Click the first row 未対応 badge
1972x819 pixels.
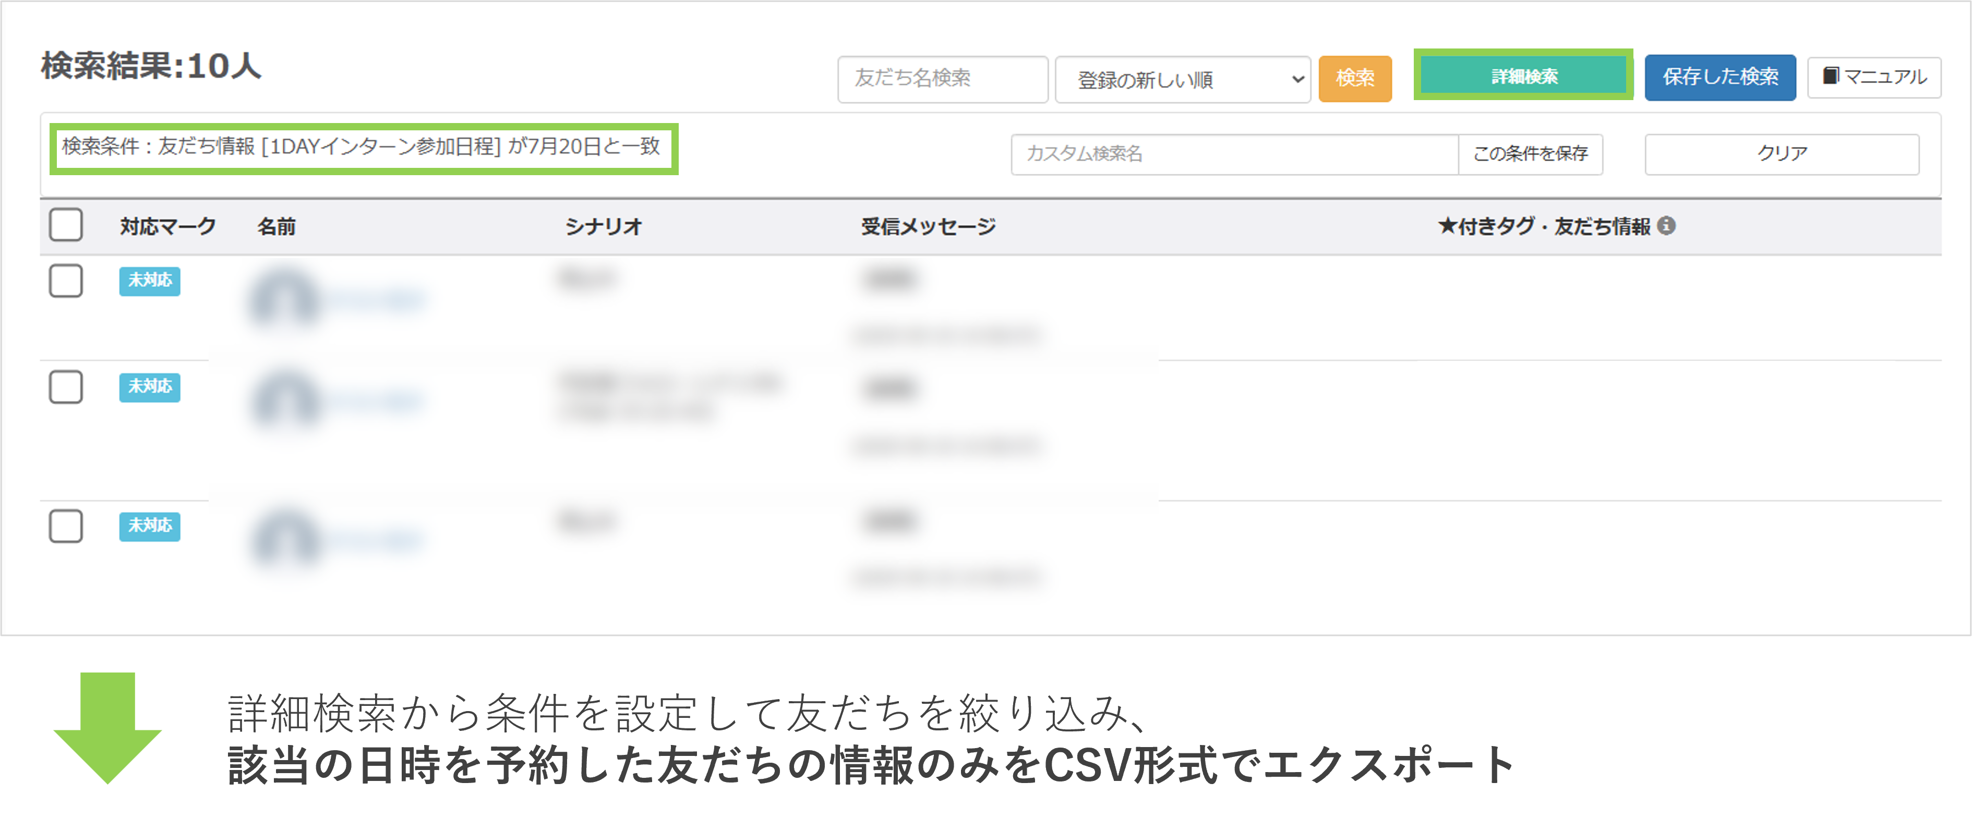tap(149, 280)
